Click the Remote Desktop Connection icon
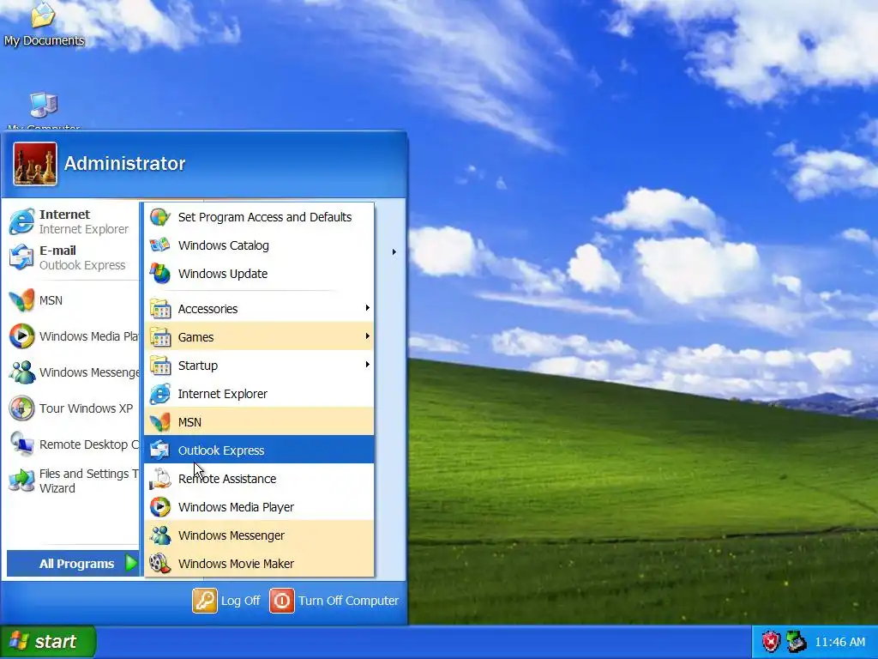The width and height of the screenshot is (878, 659). coord(21,444)
